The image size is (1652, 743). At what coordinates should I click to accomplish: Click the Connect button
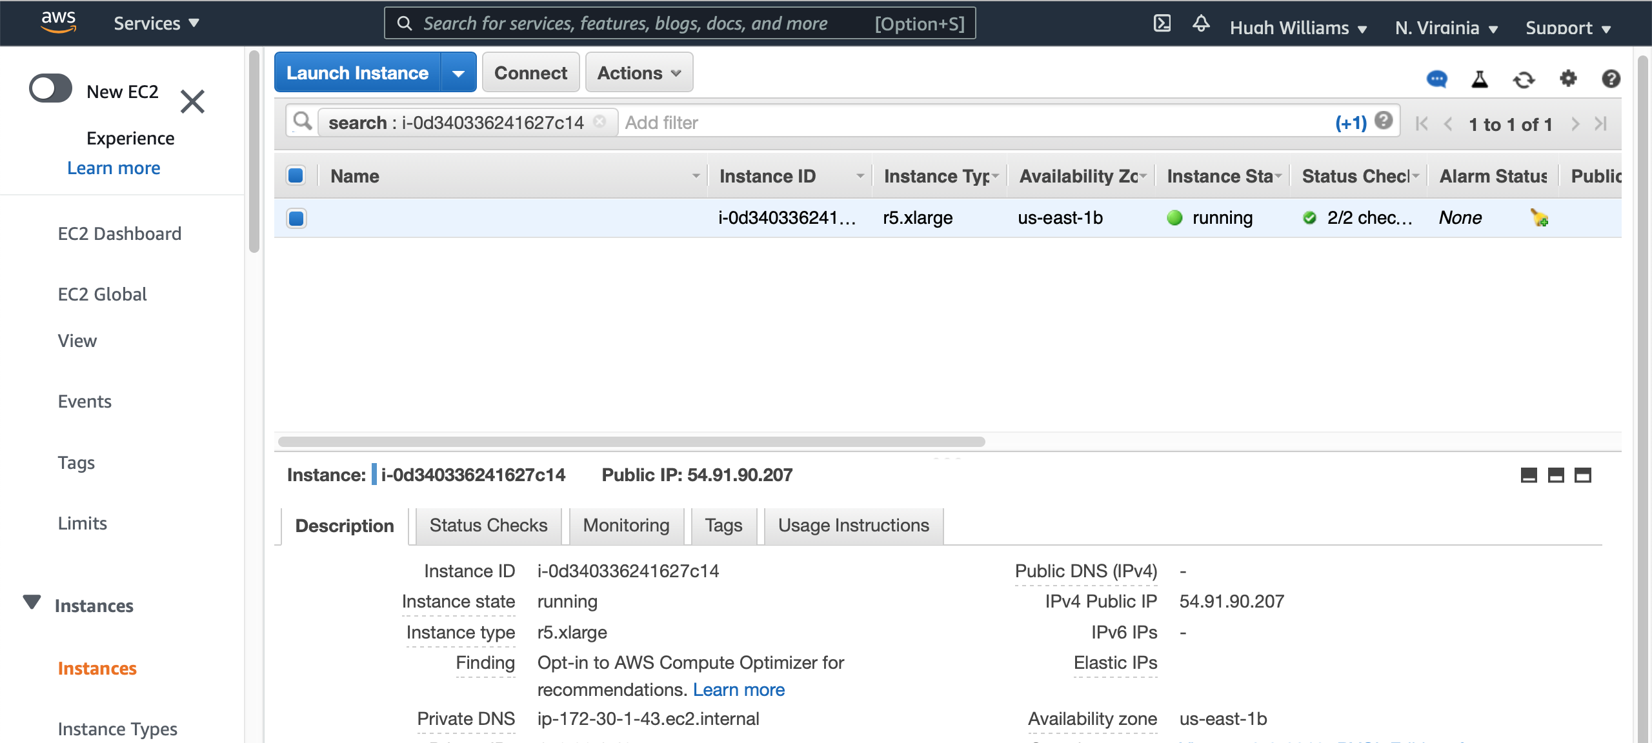click(530, 73)
